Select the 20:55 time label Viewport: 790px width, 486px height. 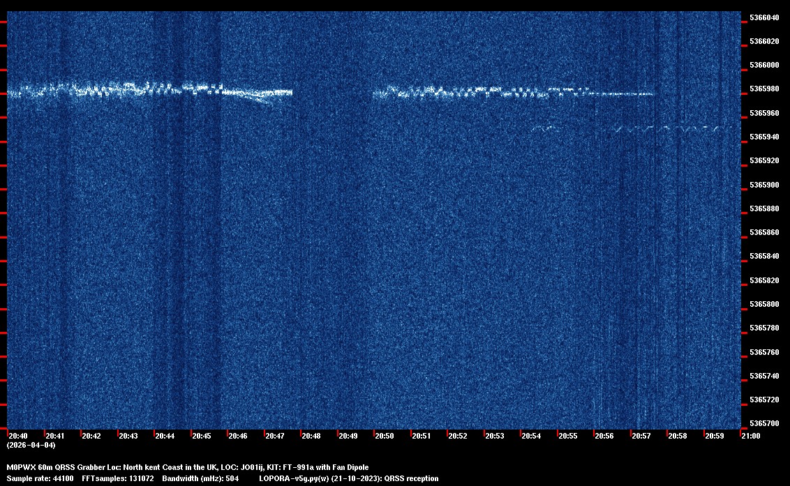568,436
